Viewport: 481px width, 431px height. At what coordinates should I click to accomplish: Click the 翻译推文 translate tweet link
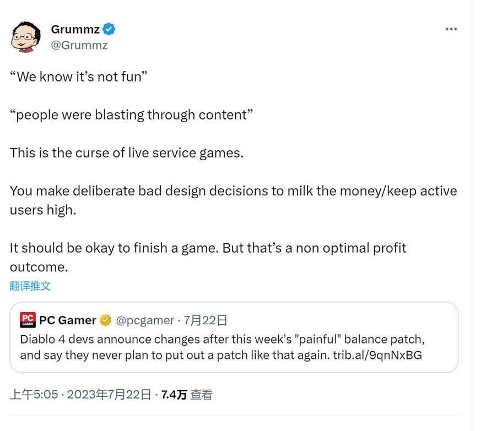click(x=30, y=286)
